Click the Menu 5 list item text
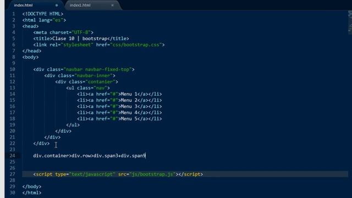The image size is (352, 198). click(129, 119)
